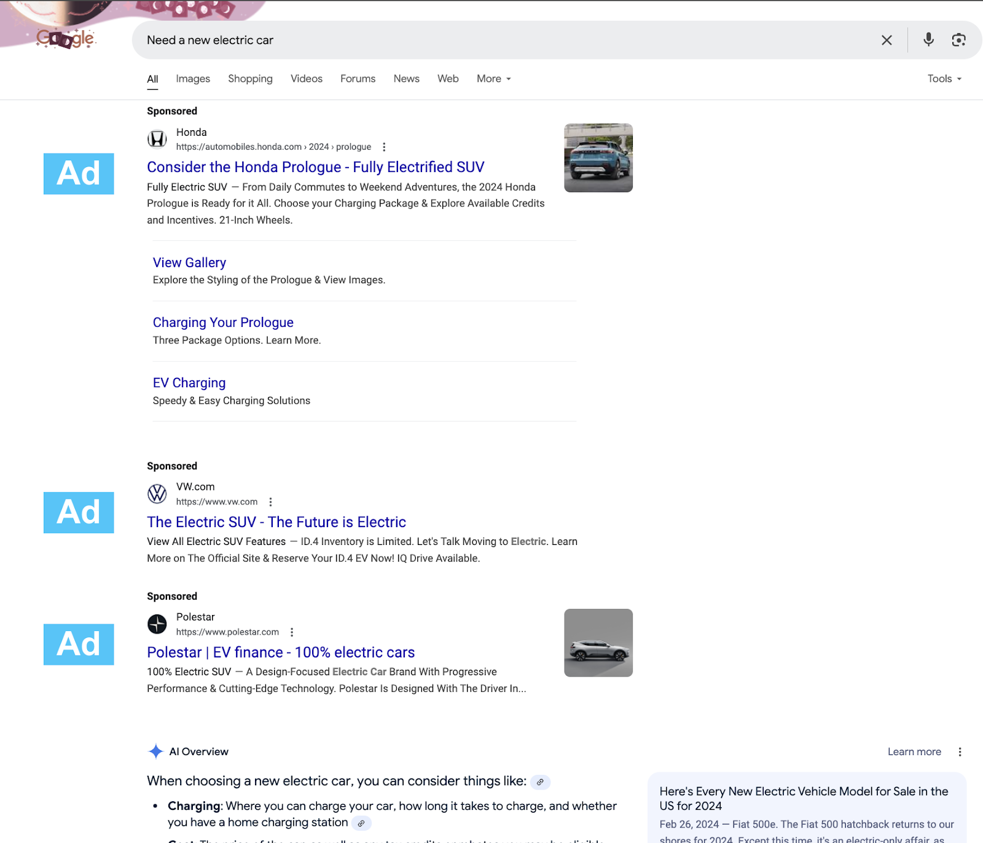Screen dimensions: 983x843
Task: Select the Web tab
Action: click(x=448, y=79)
